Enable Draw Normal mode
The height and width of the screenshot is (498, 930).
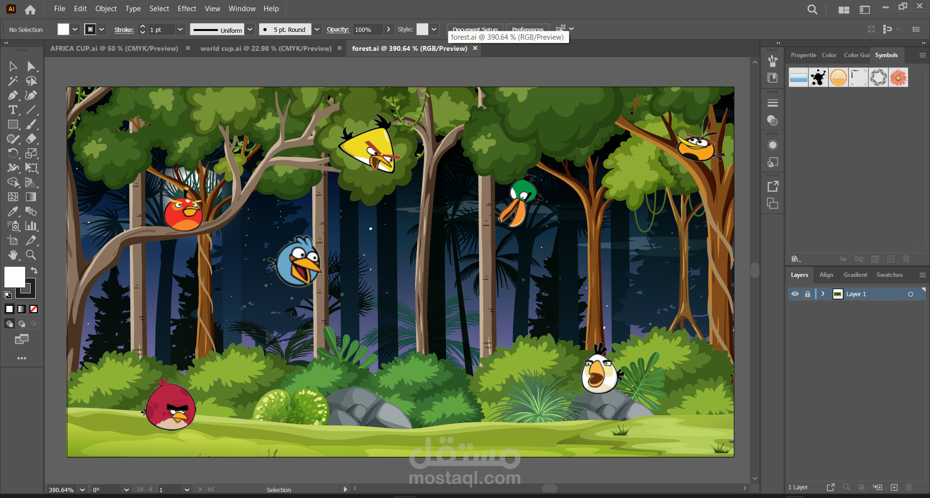(x=10, y=324)
